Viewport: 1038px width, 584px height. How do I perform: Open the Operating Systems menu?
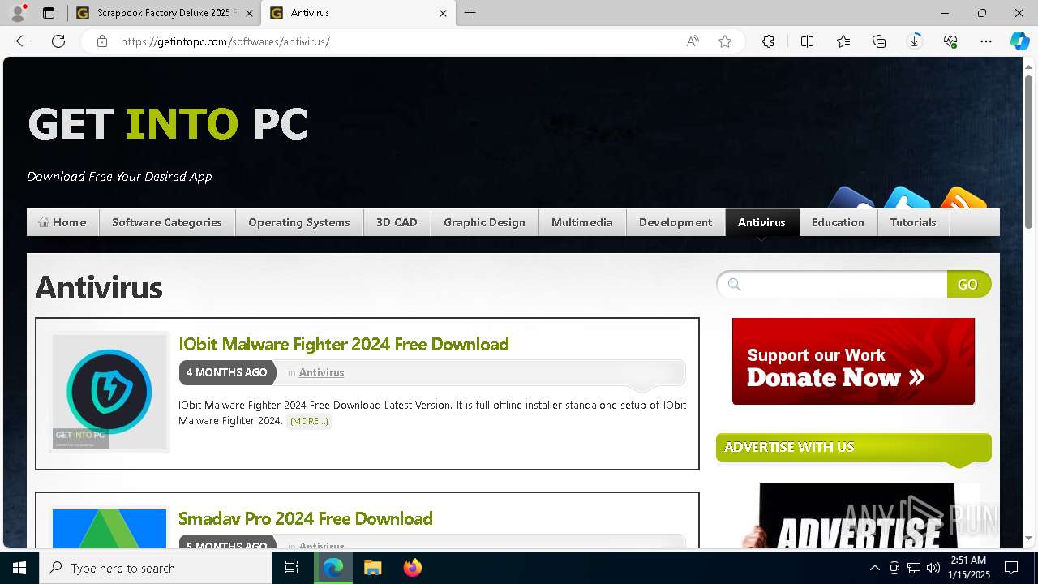(299, 222)
